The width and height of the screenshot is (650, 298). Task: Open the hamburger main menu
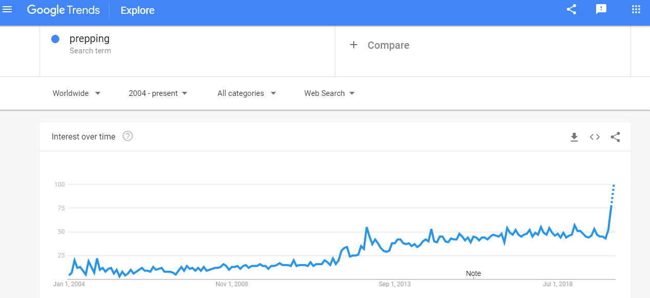pos(8,10)
